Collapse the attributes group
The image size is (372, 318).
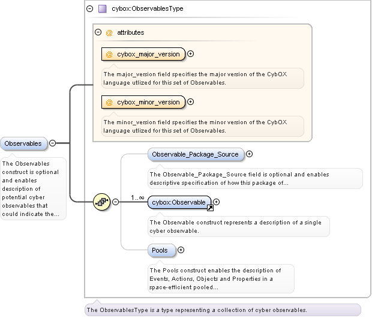98,32
